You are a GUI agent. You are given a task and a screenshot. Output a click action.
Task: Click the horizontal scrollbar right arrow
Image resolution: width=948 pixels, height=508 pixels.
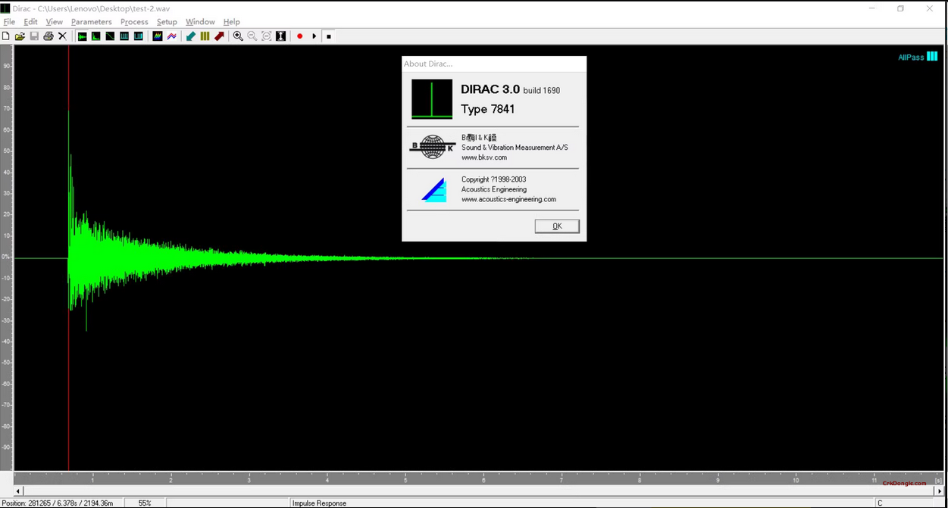940,491
